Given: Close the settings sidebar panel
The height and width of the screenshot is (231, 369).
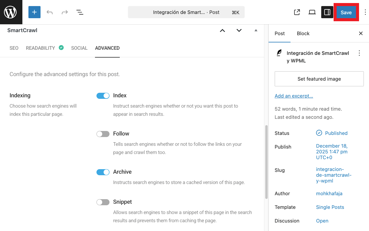Looking at the screenshot, I should click(x=361, y=33).
